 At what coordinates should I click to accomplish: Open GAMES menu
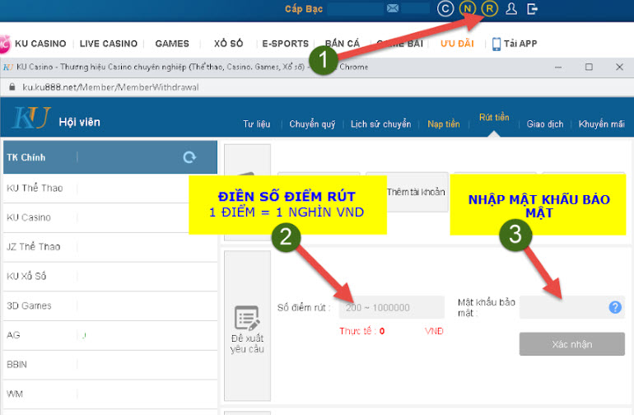172,44
